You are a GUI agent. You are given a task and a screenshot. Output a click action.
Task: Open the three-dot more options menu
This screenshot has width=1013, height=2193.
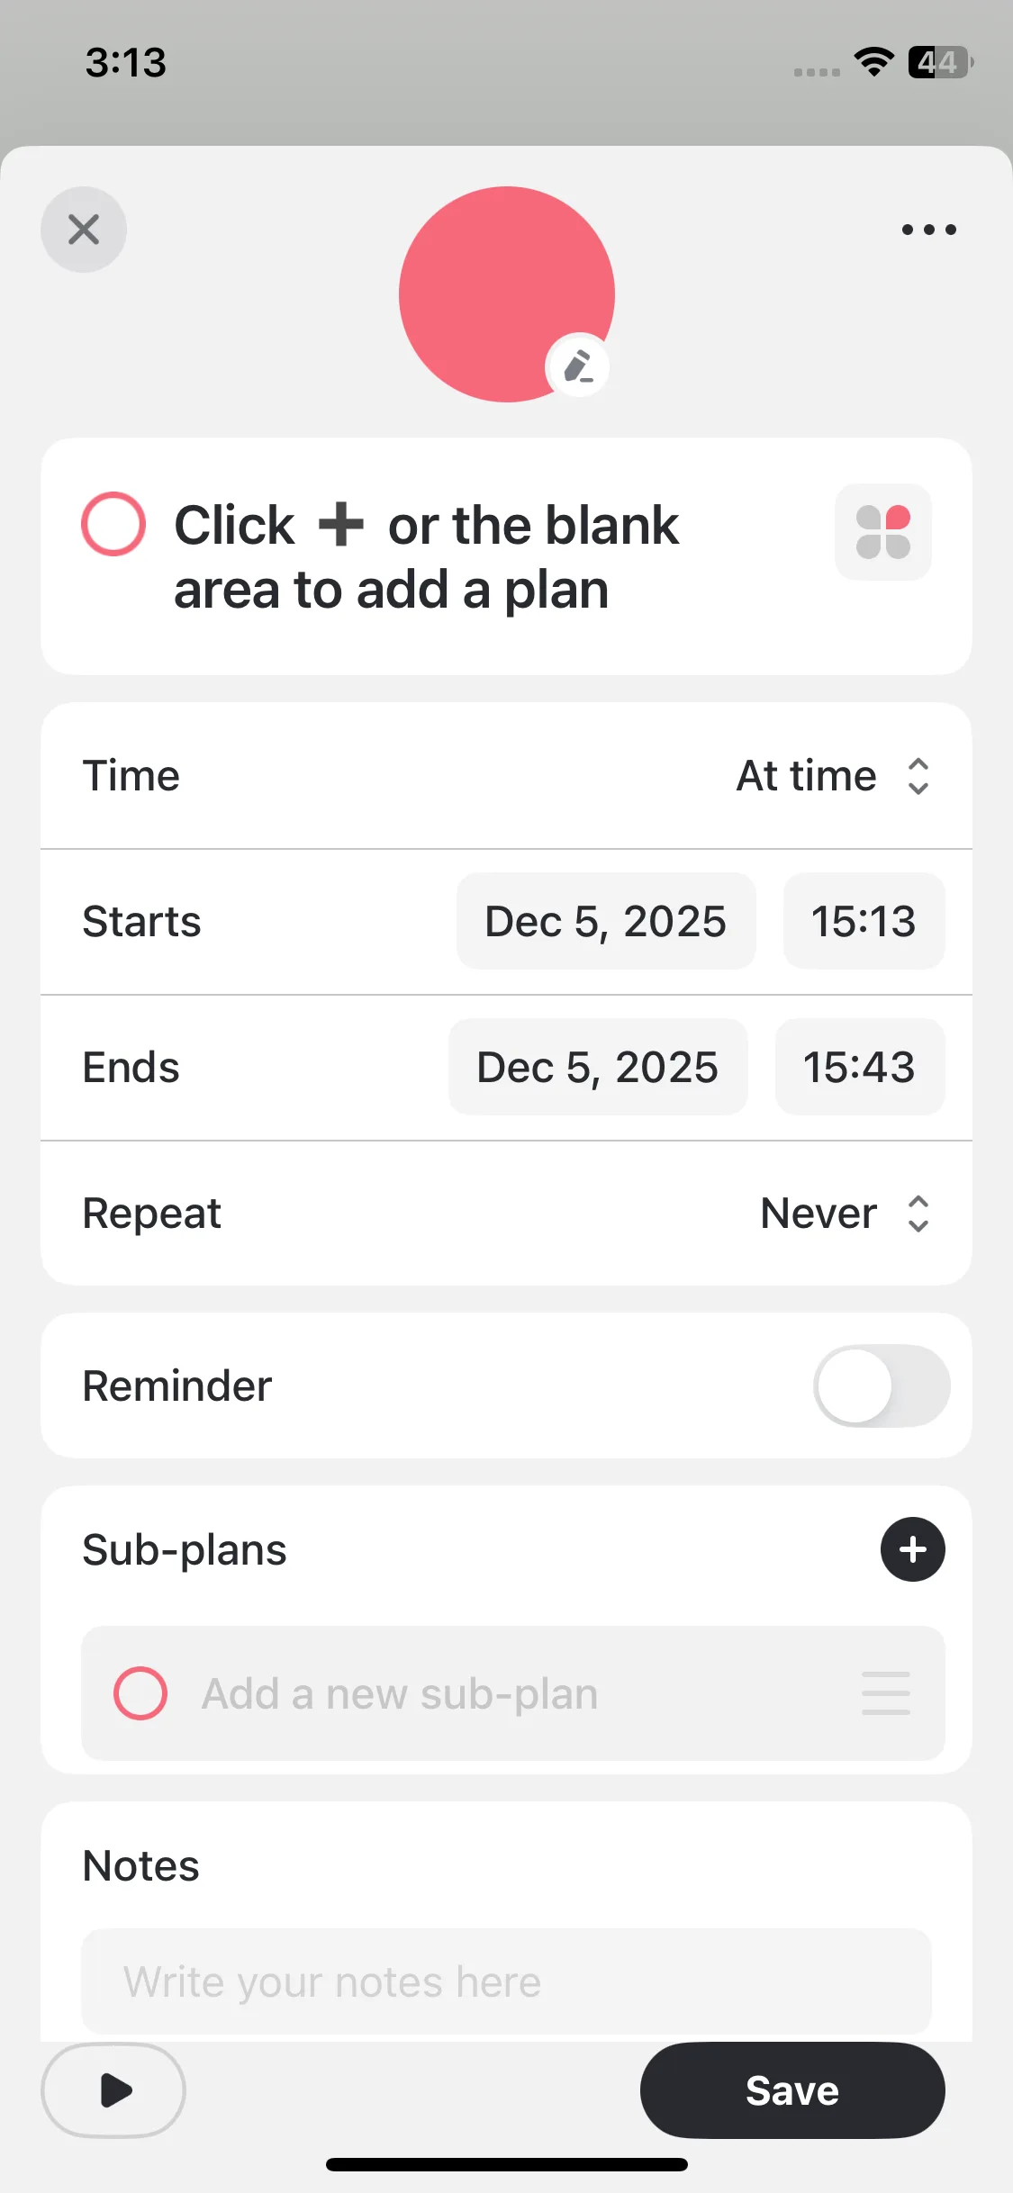[x=928, y=230]
